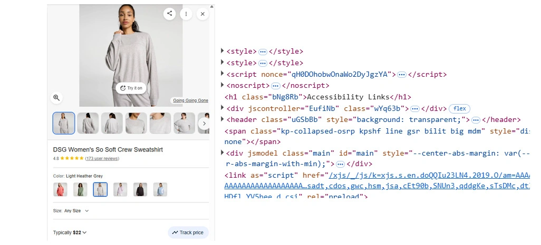Choose the lavender sweatshirt color swatch
The height and width of the screenshot is (245, 541).
click(120, 189)
